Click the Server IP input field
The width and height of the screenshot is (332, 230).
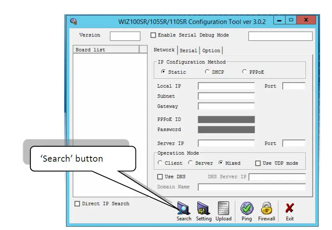(x=226, y=143)
